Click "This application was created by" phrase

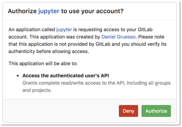(65, 37)
